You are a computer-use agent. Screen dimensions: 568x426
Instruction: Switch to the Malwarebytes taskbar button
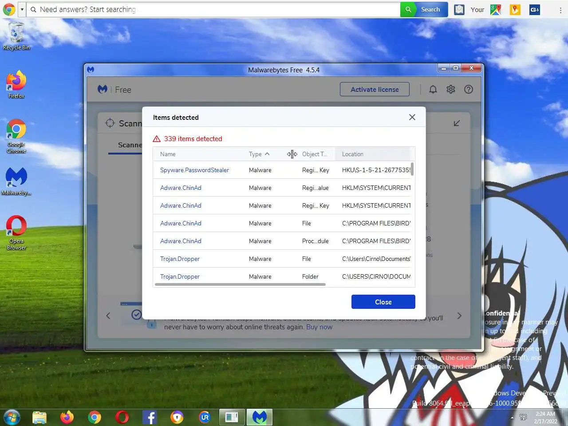[260, 417]
